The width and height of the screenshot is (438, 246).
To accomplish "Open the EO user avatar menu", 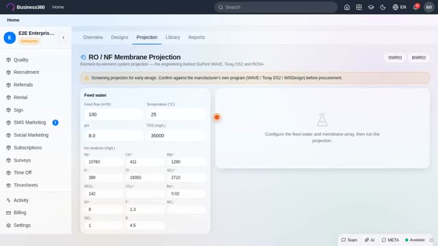I will click(429, 8).
